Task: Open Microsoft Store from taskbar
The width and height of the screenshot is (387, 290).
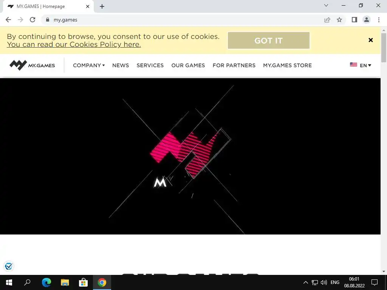Action: click(x=84, y=282)
